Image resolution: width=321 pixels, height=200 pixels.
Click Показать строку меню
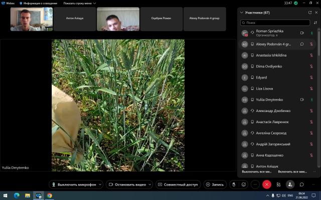tap(77, 3)
